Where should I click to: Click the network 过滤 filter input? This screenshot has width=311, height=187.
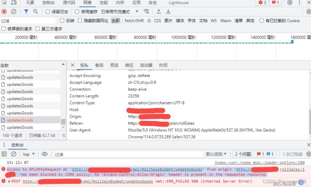click(x=28, y=21)
